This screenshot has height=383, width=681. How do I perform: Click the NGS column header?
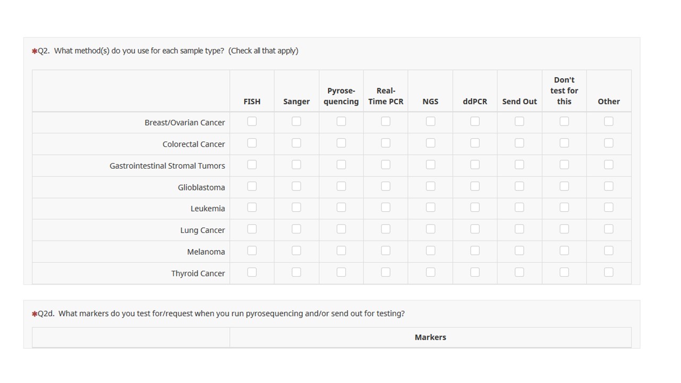(x=430, y=101)
